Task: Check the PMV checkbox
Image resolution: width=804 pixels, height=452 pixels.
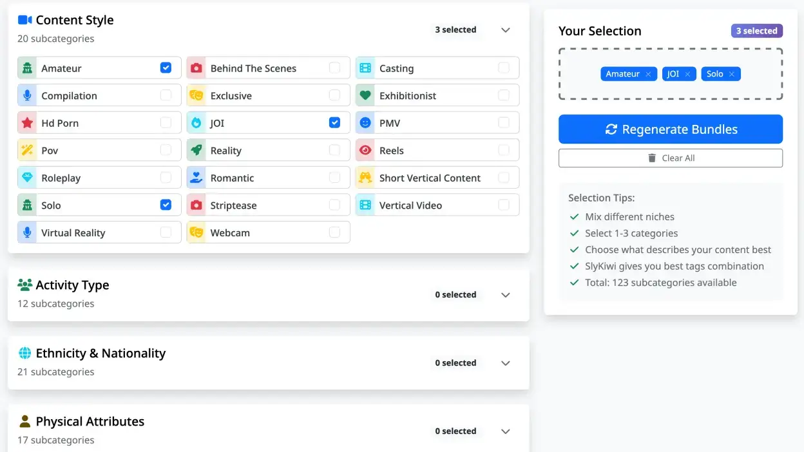Action: click(x=504, y=122)
